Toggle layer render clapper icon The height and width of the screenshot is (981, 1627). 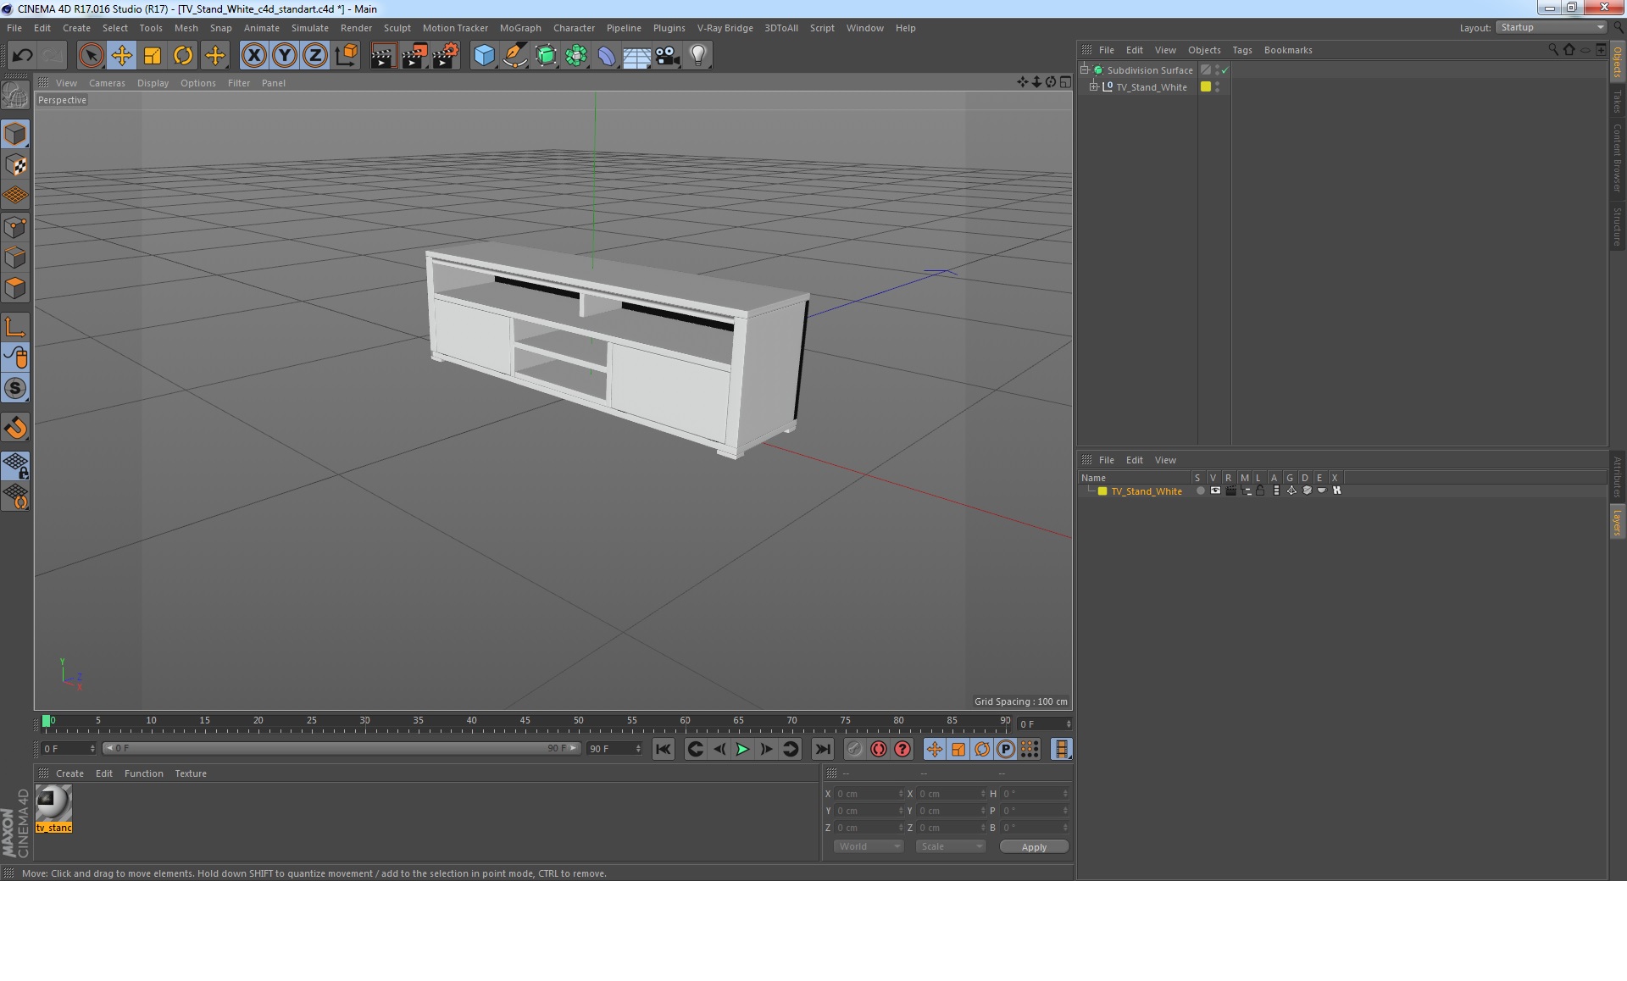[x=1230, y=490]
